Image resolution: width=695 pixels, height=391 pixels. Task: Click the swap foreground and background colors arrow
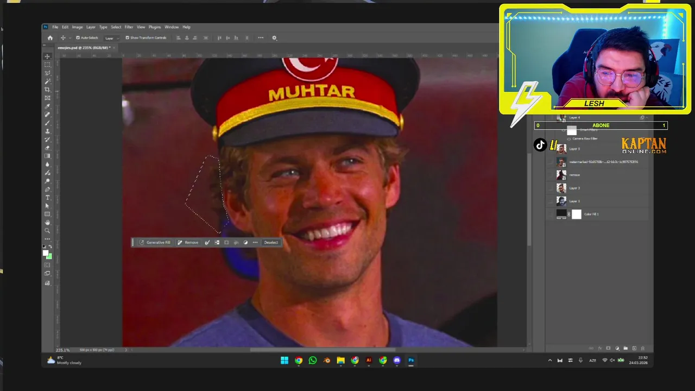pos(50,247)
